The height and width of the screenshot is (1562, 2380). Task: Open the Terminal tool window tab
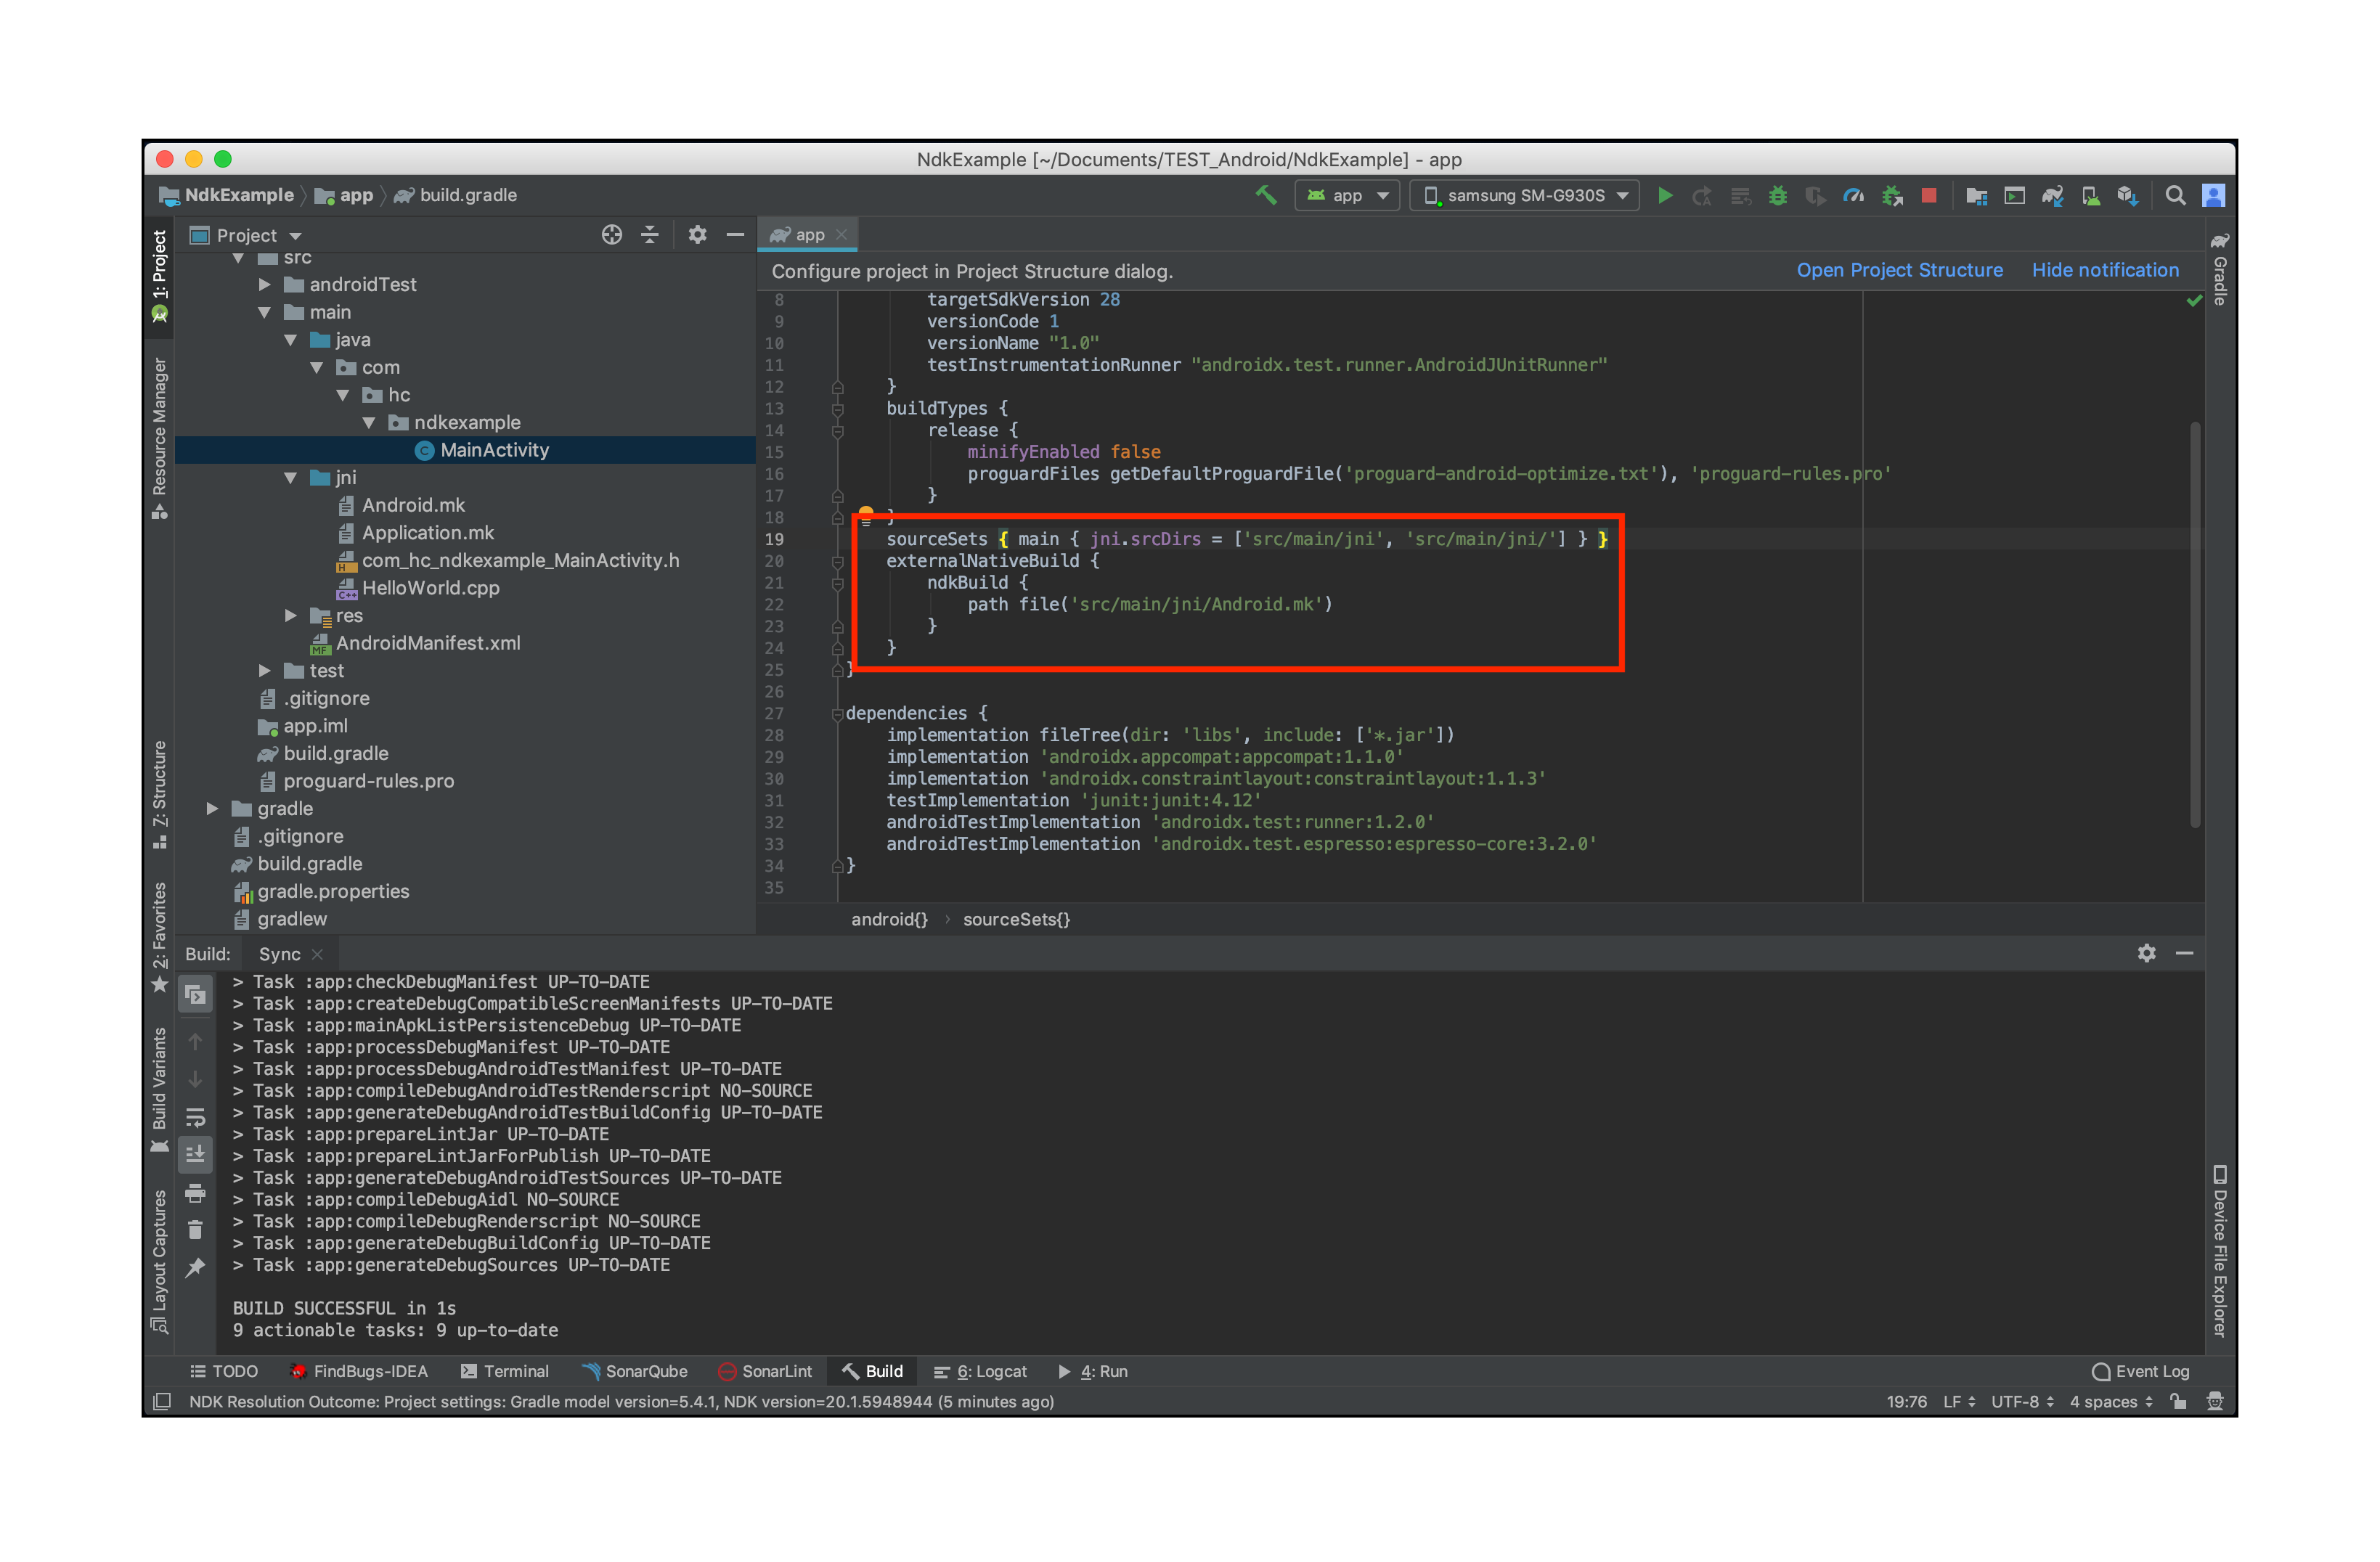[x=505, y=1371]
